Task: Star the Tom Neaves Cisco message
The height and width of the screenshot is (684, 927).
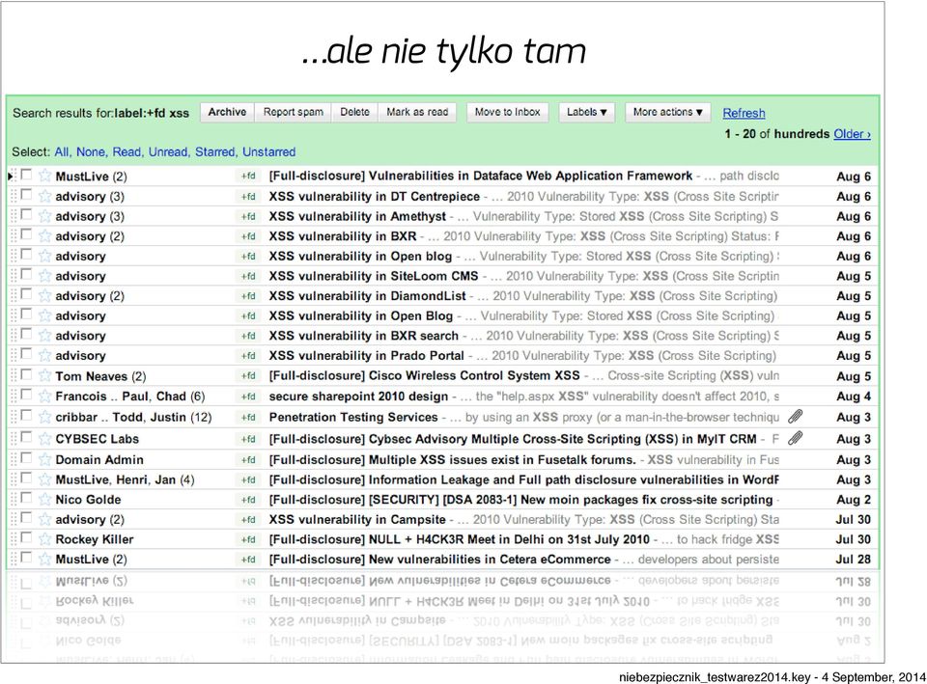Action: point(45,376)
